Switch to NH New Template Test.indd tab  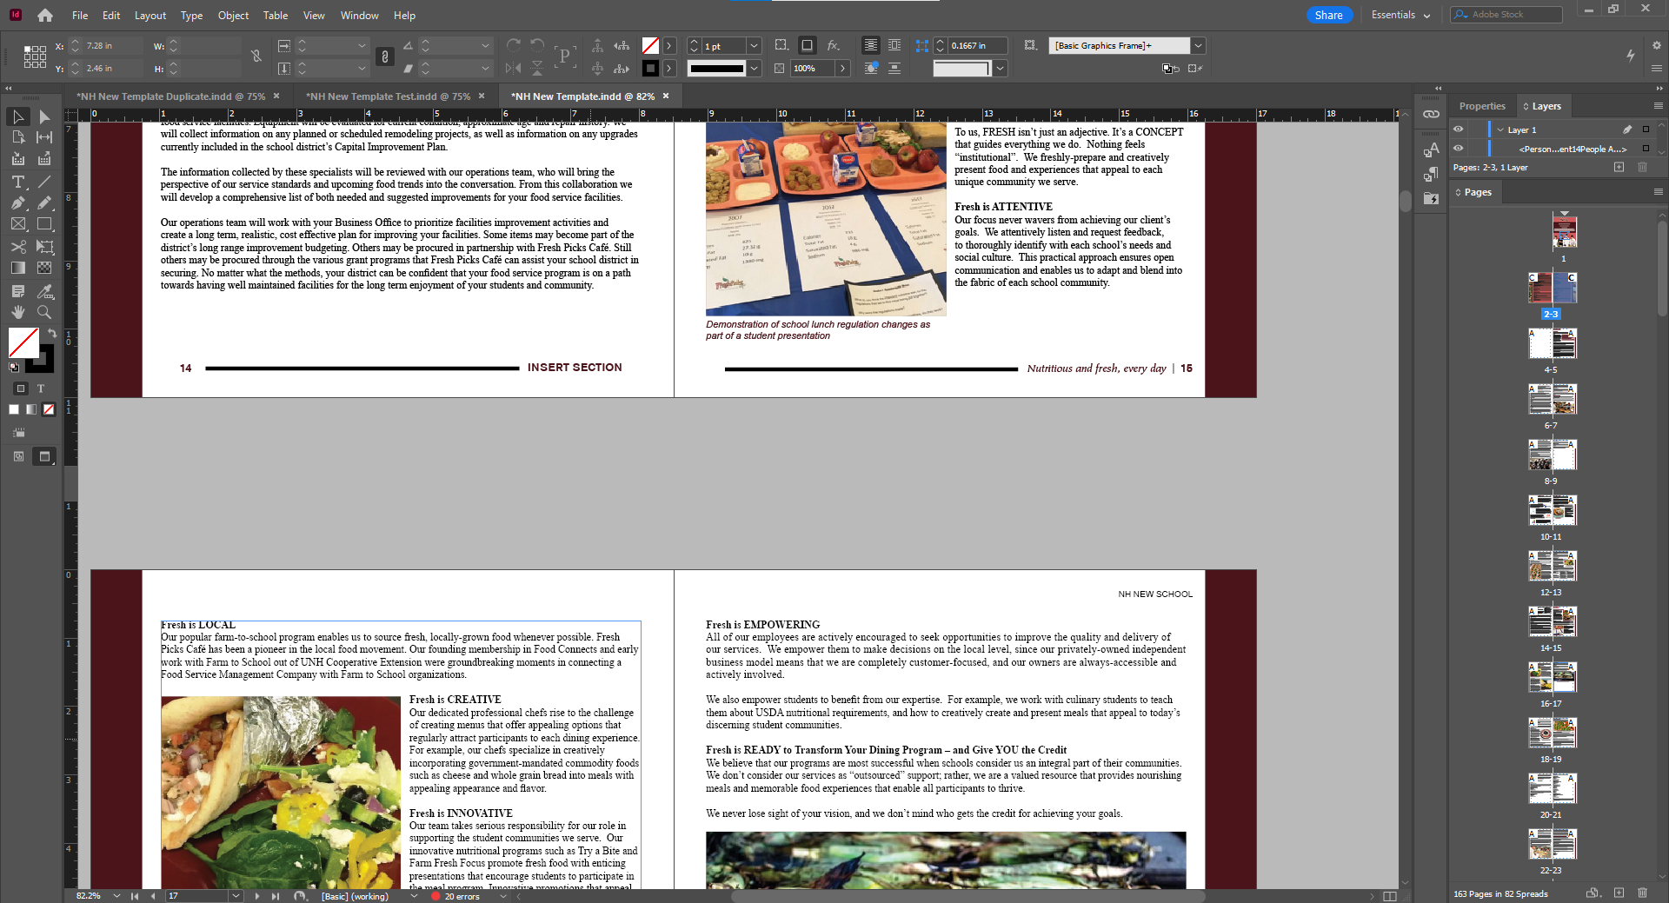pos(389,96)
